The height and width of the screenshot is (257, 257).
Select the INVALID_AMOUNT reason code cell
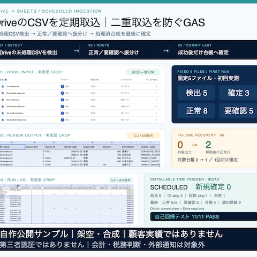[150, 165]
